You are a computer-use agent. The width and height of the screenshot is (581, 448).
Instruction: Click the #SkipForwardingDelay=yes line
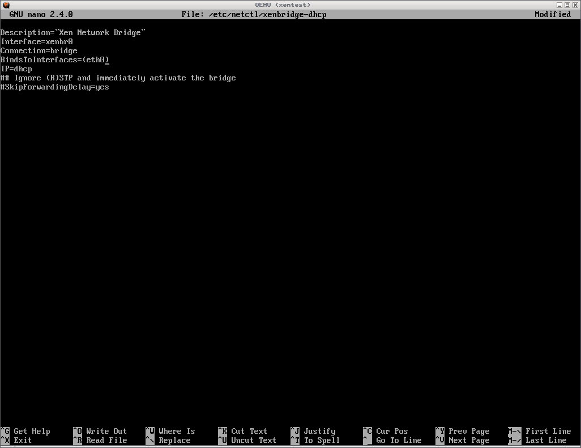(55, 87)
